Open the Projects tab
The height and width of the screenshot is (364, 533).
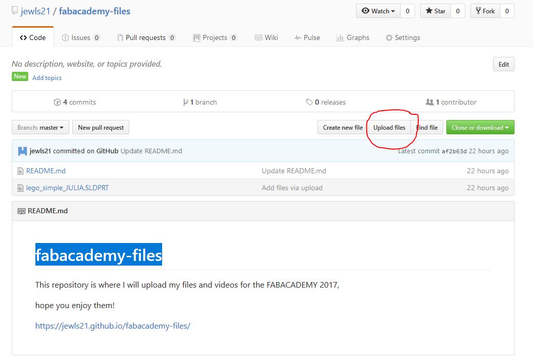point(215,37)
